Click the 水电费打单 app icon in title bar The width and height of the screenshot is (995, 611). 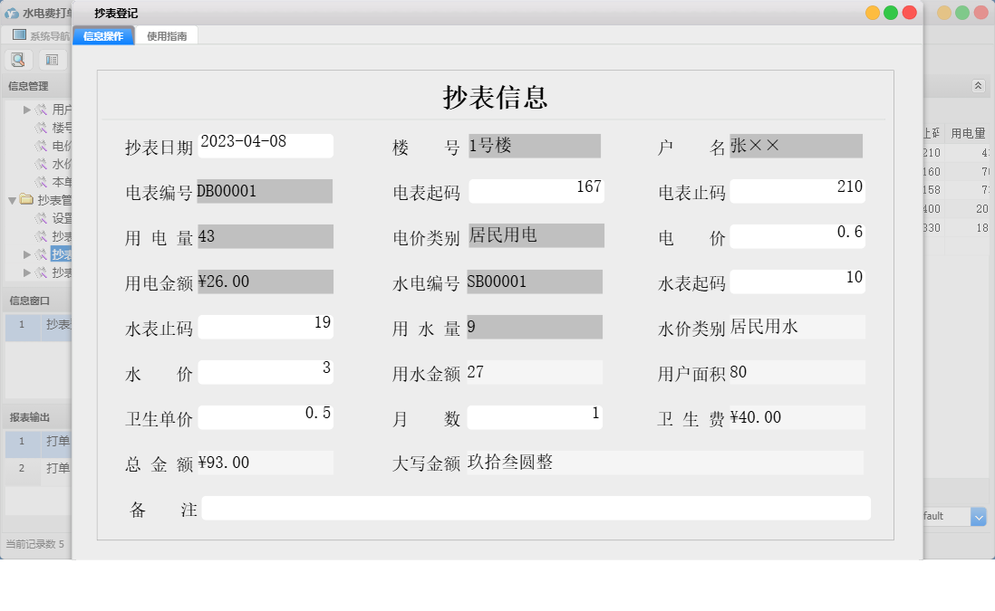(x=13, y=13)
